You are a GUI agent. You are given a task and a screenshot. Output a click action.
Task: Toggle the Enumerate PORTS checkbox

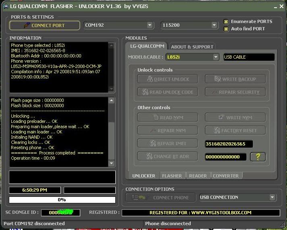[x=226, y=22]
